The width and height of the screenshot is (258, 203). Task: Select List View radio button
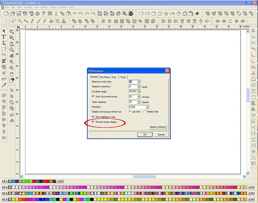(130, 112)
